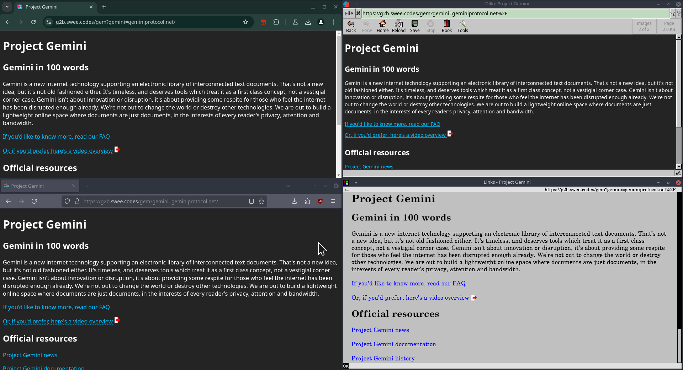The height and width of the screenshot is (370, 683).
Task: Toggle Firefox tracking protection shield
Action: [x=67, y=201]
